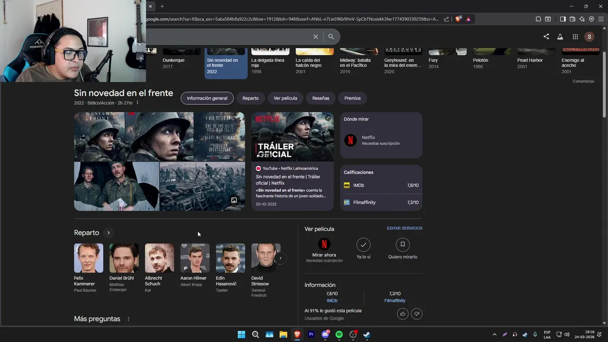
Task: Open Google account avatar S
Action: (x=589, y=37)
